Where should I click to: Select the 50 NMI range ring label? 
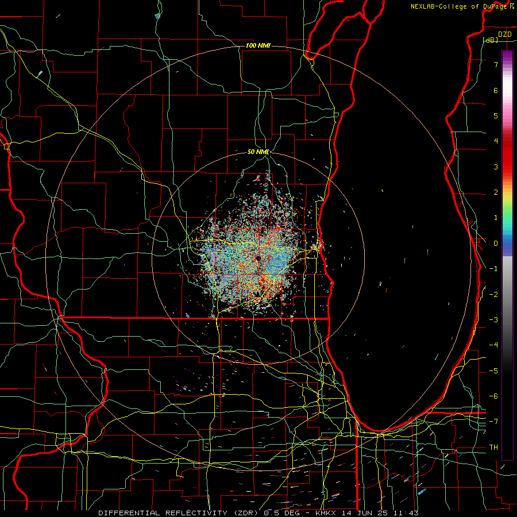pyautogui.click(x=258, y=152)
